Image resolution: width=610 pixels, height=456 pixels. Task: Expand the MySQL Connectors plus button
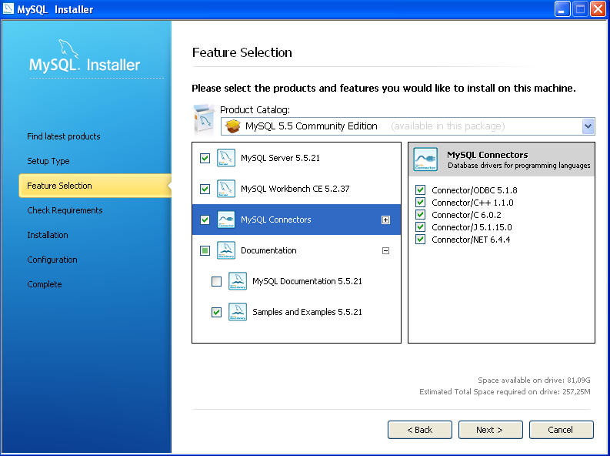coord(385,220)
